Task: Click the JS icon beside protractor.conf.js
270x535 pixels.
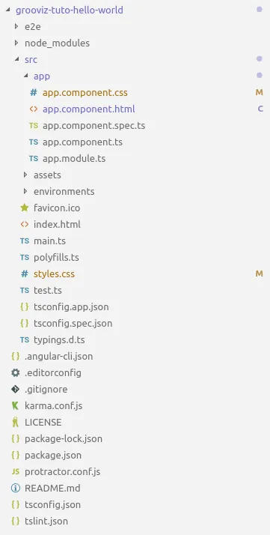Action: click(x=15, y=471)
